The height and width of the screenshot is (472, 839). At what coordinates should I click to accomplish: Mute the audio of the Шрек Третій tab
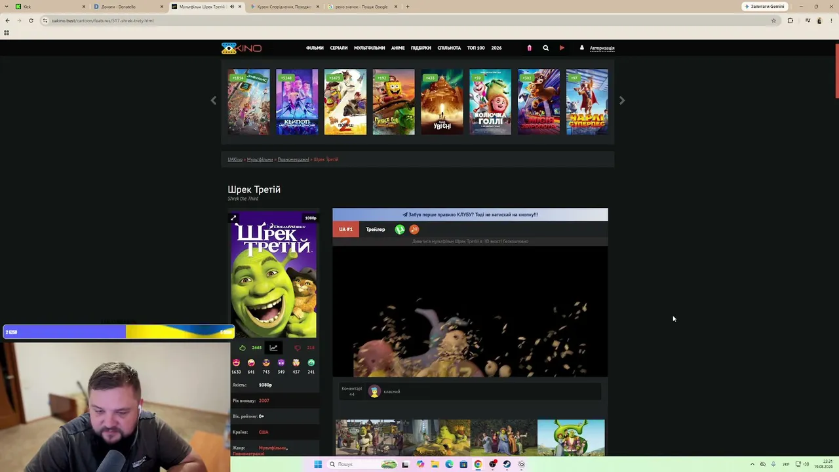231,7
